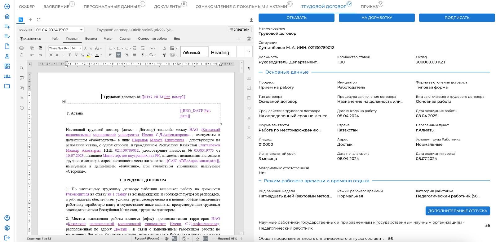496x242 pixels.
Task: Apply bold formatting with the Ж button
Action: click(51, 55)
